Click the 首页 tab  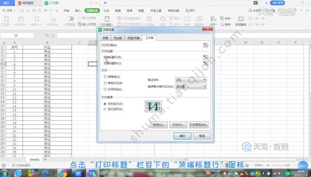6,3
